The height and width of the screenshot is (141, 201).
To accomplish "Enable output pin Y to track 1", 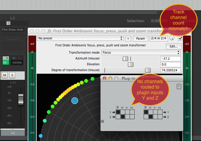I will tap(155, 112).
